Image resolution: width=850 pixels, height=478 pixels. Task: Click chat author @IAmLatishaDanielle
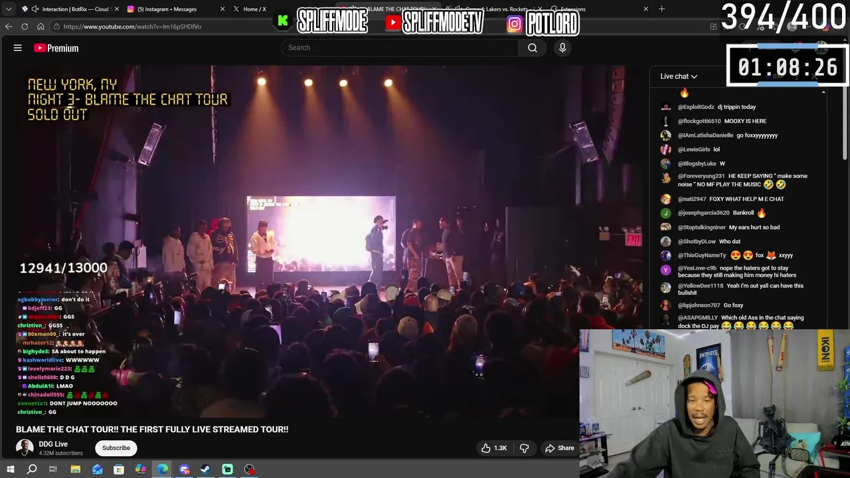pos(705,135)
